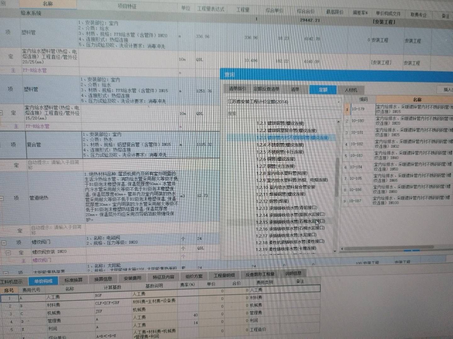The image size is (453, 339).
Task: Collapse the 管道绝热 item row
Action: [x=2, y=198]
